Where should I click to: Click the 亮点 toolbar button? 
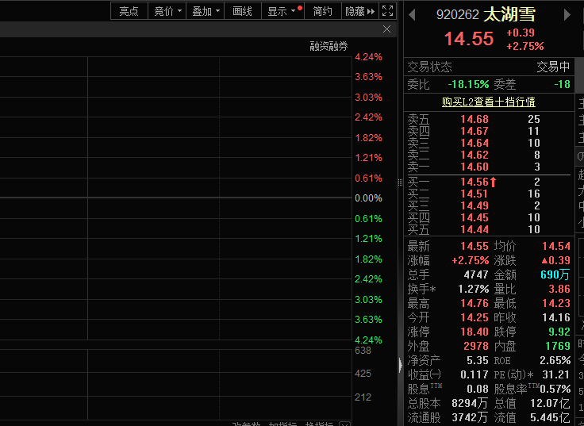click(129, 11)
